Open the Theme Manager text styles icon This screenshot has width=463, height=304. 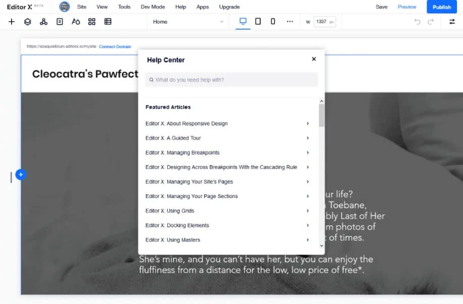(x=76, y=22)
